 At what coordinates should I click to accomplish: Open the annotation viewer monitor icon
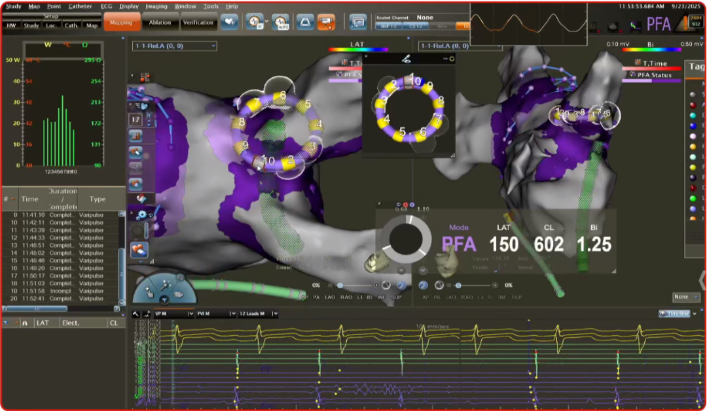358,22
